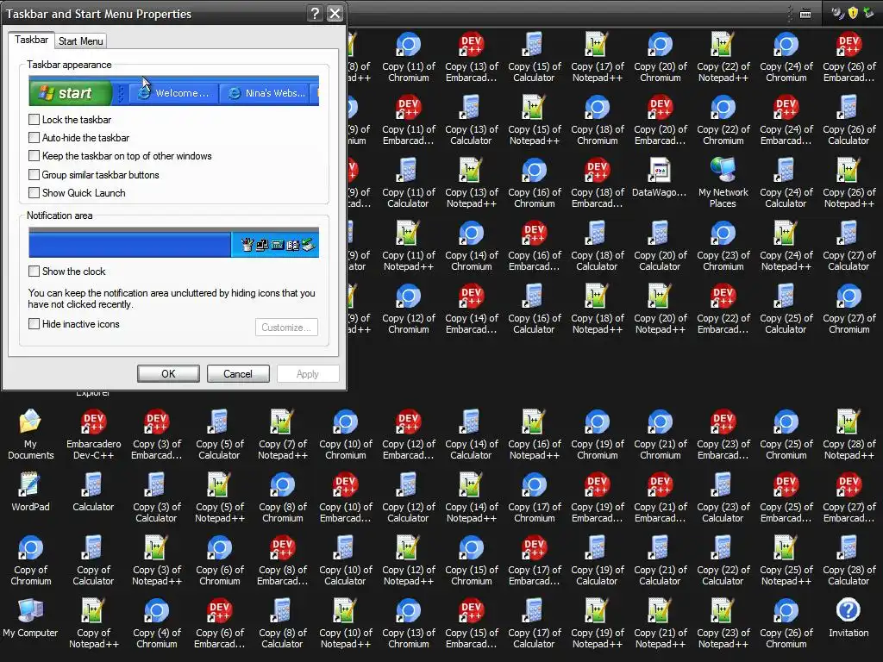
Task: Select Copy (14) of Calculator icon
Action: [472, 434]
